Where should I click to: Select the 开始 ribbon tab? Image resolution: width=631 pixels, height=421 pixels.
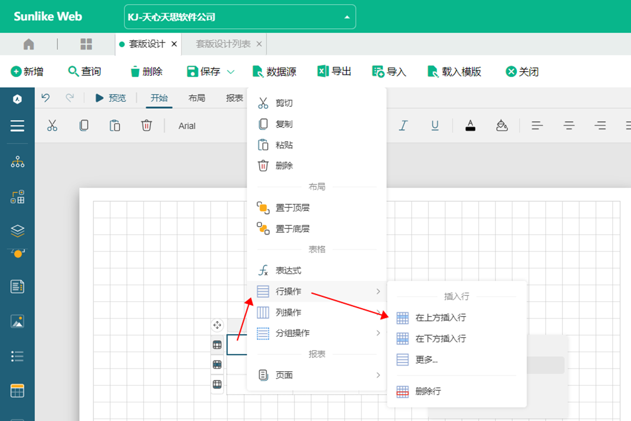pyautogui.click(x=159, y=98)
